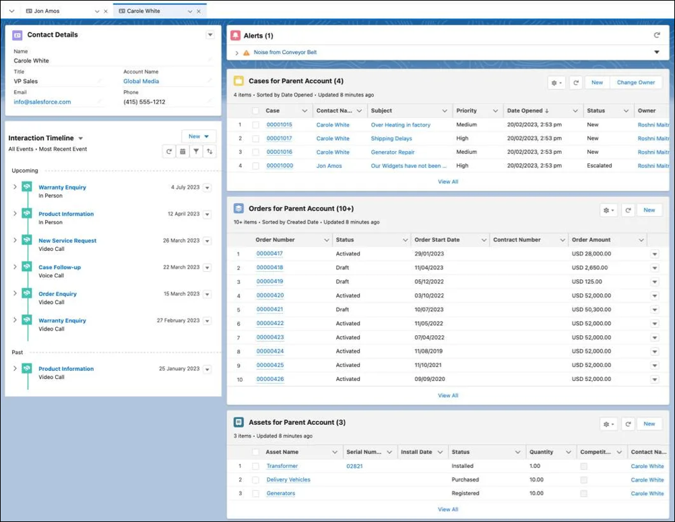Click the event icon for Warranty Enquiry 4 July 2023

[x=27, y=187]
